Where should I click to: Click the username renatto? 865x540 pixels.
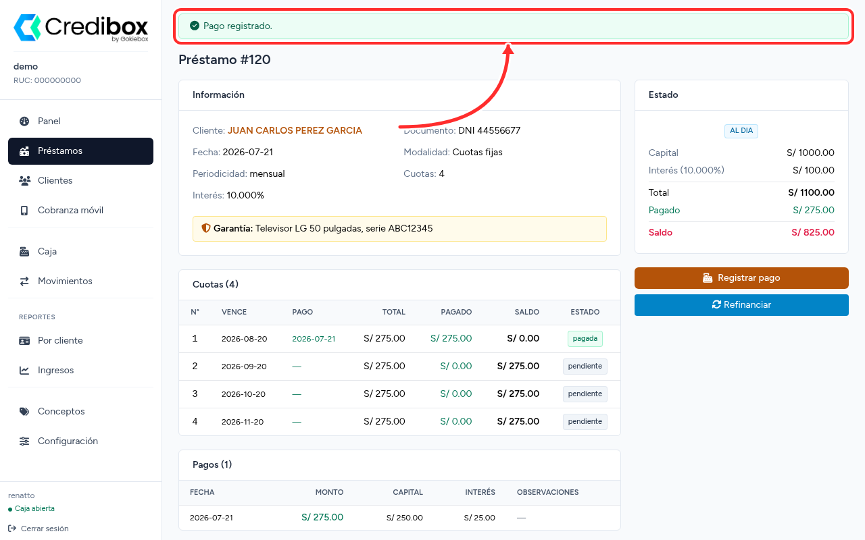(21, 495)
